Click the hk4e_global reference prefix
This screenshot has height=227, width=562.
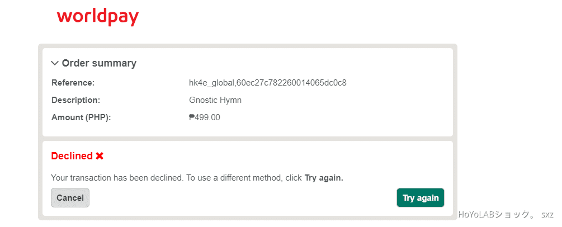(211, 83)
